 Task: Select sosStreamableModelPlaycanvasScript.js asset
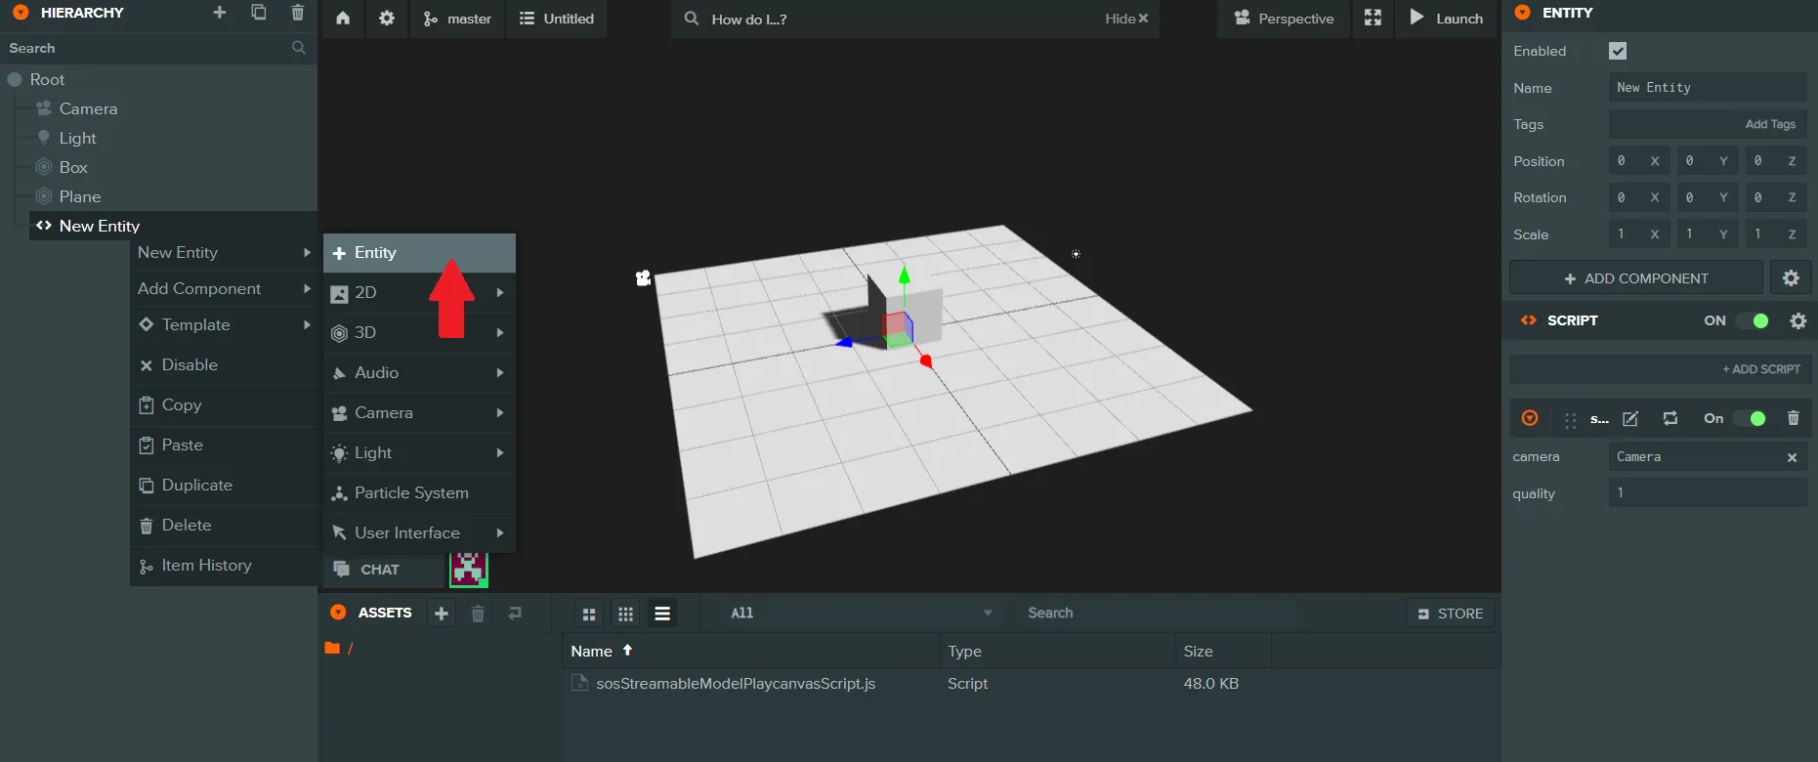pyautogui.click(x=736, y=684)
